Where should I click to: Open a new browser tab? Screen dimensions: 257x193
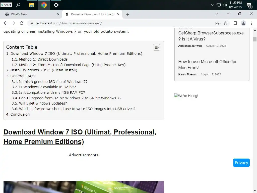pos(128,14)
